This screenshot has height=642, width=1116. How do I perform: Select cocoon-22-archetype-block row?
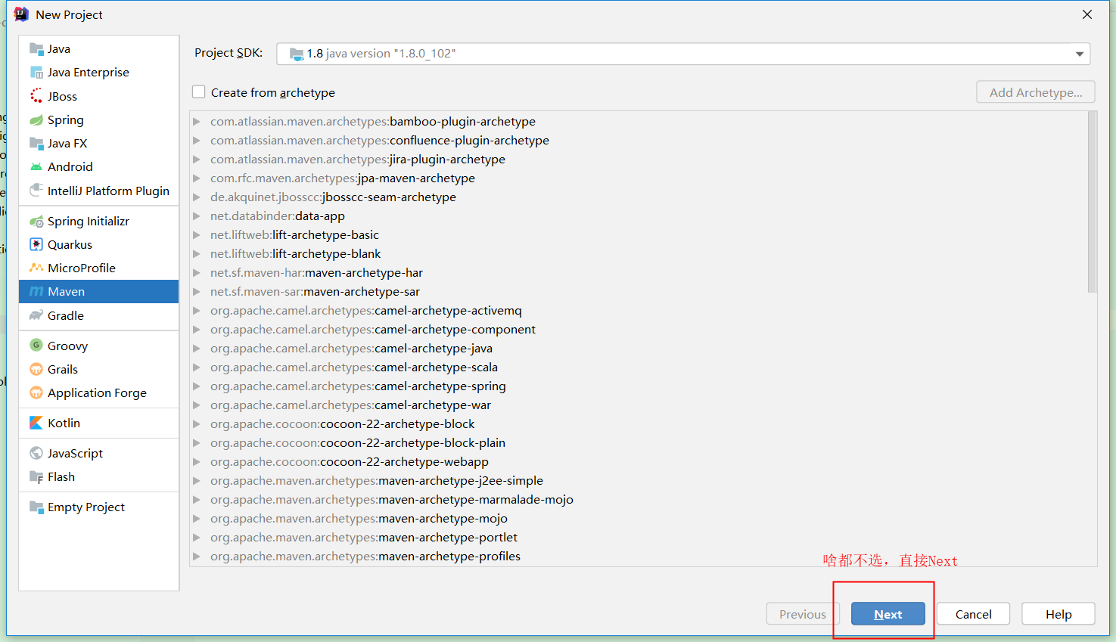[x=638, y=423]
